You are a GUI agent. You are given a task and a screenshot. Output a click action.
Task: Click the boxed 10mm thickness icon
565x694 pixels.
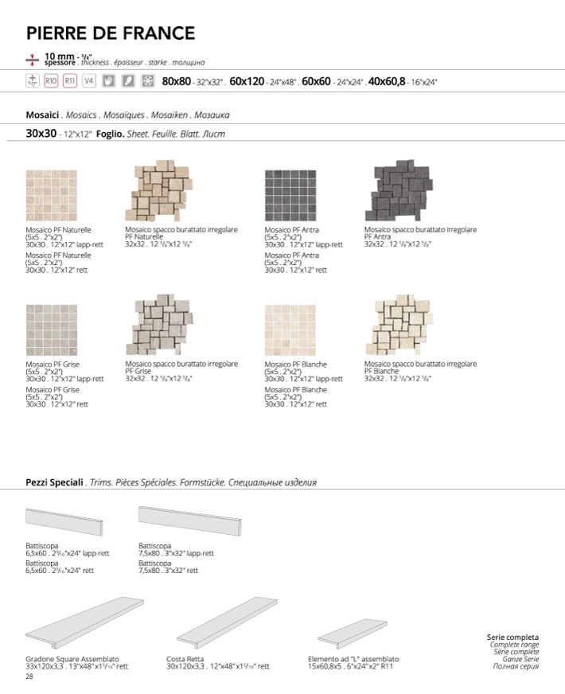point(33,81)
